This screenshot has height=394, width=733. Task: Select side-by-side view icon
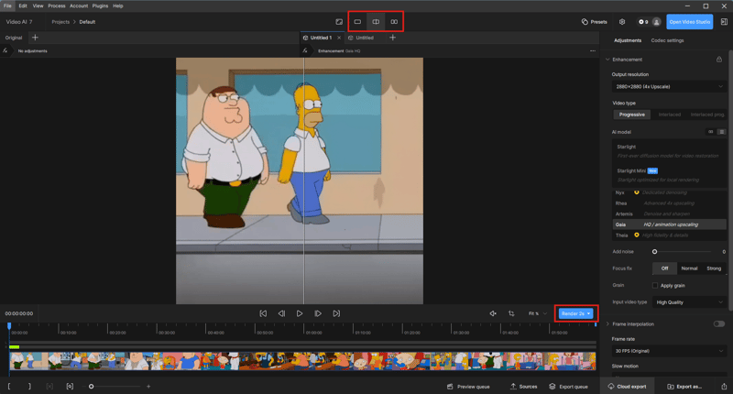coord(394,21)
